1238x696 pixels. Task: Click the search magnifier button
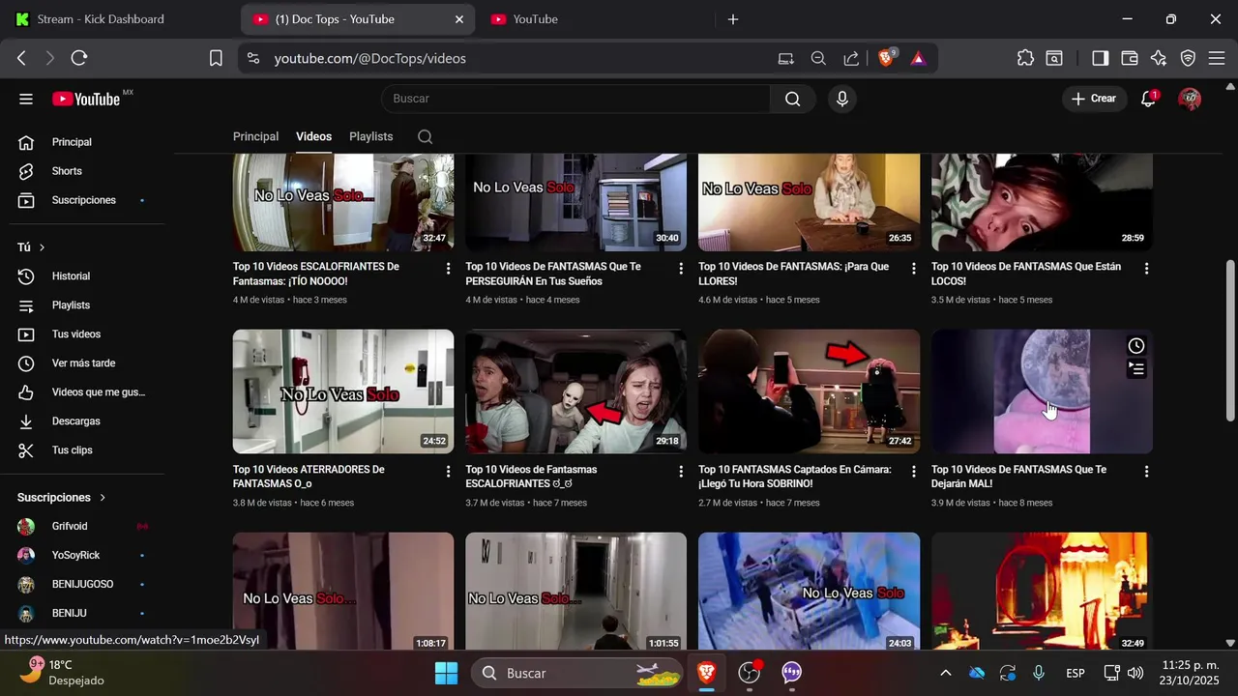(793, 99)
